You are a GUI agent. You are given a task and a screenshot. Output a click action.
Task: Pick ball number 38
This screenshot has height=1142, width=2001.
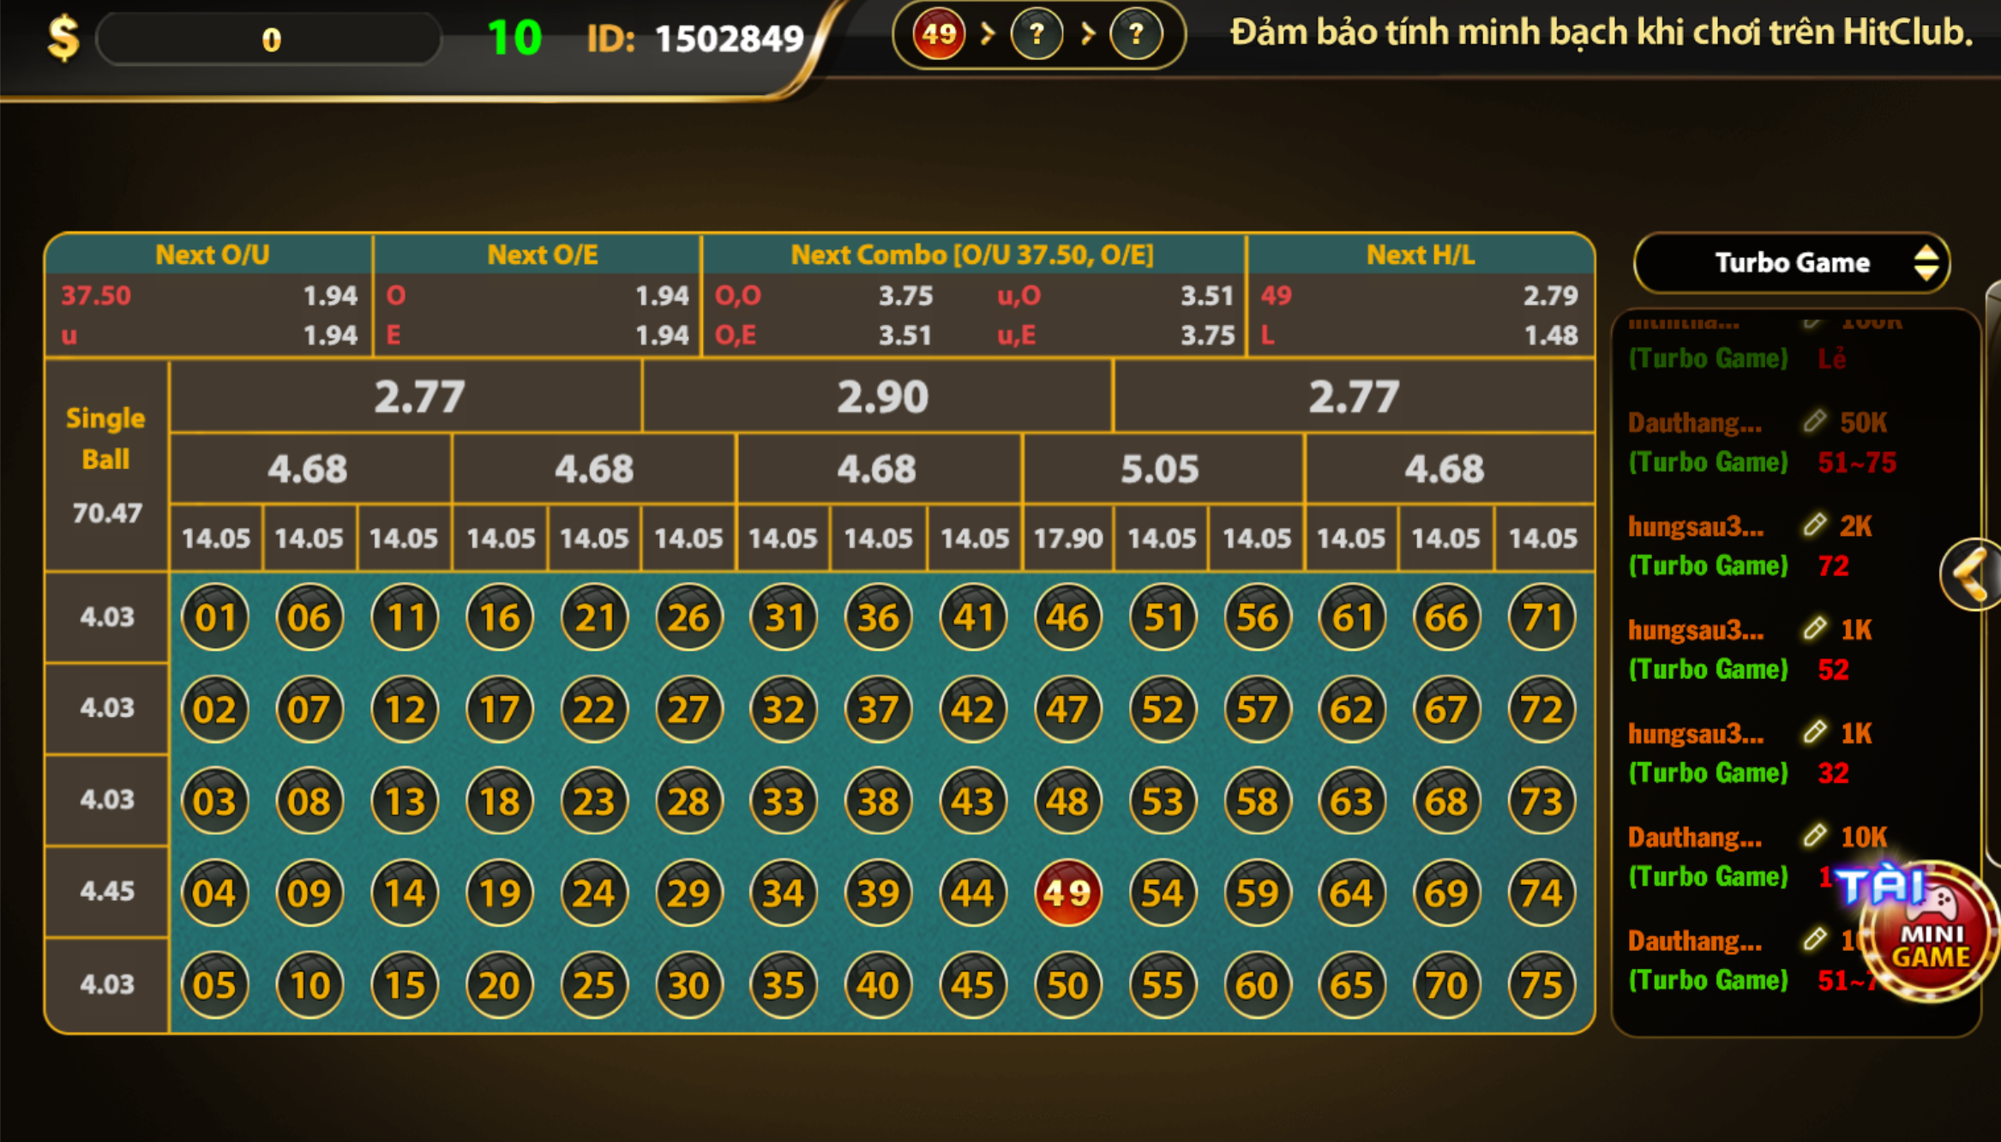click(878, 802)
